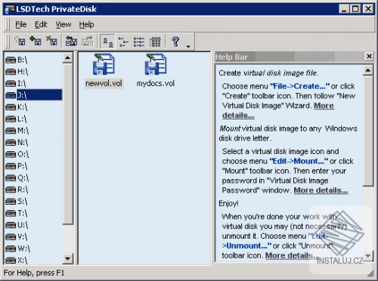Select drive M:\ in the list

[17, 131]
